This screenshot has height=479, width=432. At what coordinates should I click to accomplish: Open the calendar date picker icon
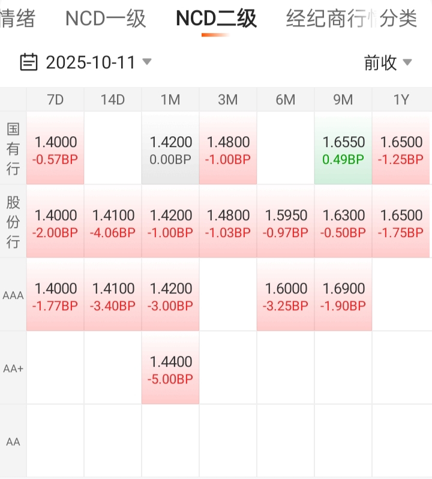click(x=29, y=62)
